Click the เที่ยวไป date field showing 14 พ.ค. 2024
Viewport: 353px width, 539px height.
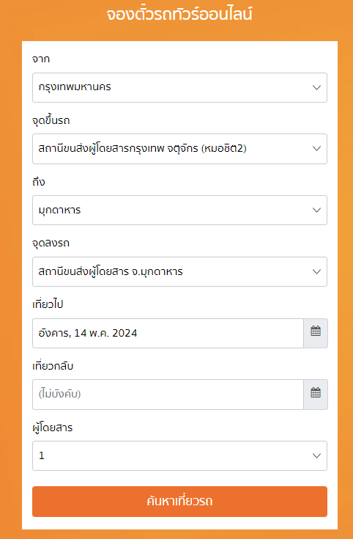coord(168,333)
